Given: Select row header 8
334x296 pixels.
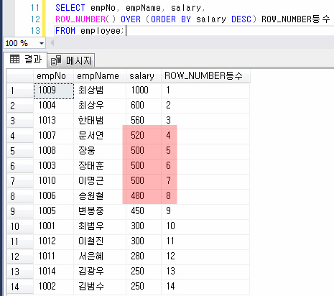Looking at the screenshot, I should coord(20,196).
